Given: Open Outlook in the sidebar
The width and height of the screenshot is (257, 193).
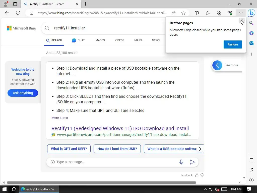Looking at the screenshot, I should point(251,43).
